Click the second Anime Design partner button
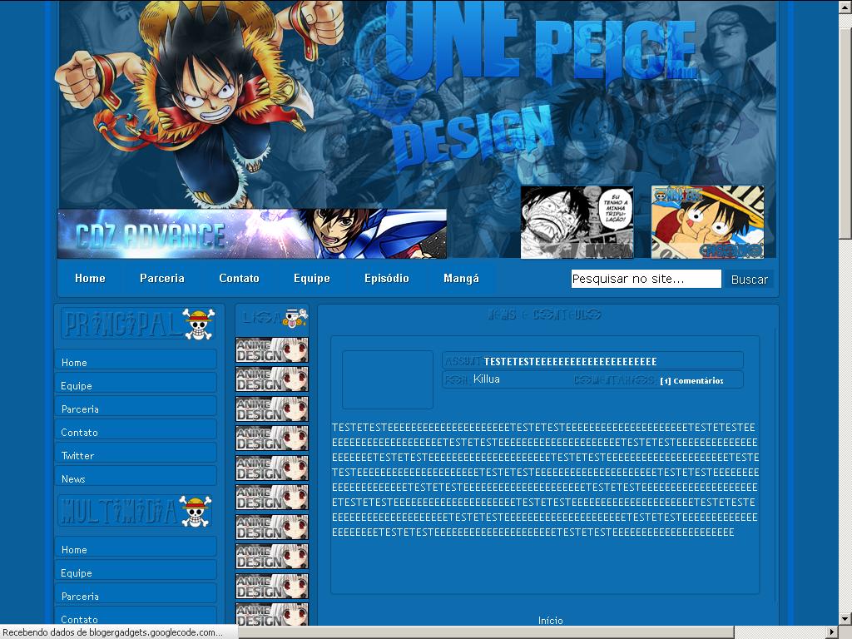 [272, 379]
